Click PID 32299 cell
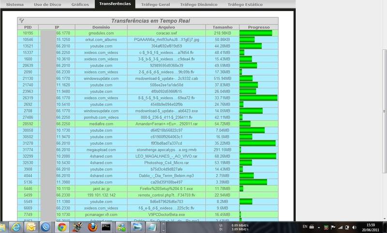387x233 pixels. [28, 156]
